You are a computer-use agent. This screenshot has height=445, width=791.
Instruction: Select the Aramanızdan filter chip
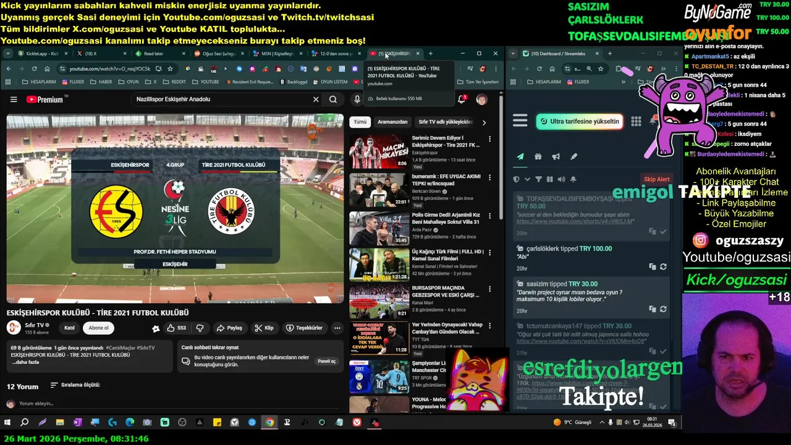pos(392,122)
